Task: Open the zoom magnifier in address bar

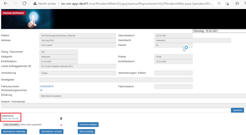Action: [219, 4]
